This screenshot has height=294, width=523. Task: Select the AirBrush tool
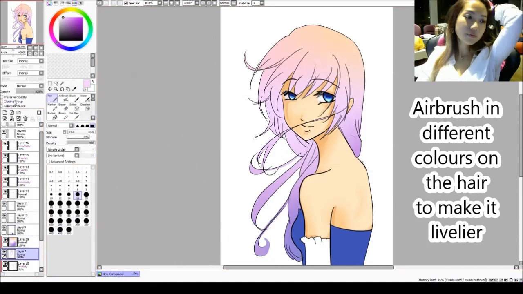tap(63, 98)
